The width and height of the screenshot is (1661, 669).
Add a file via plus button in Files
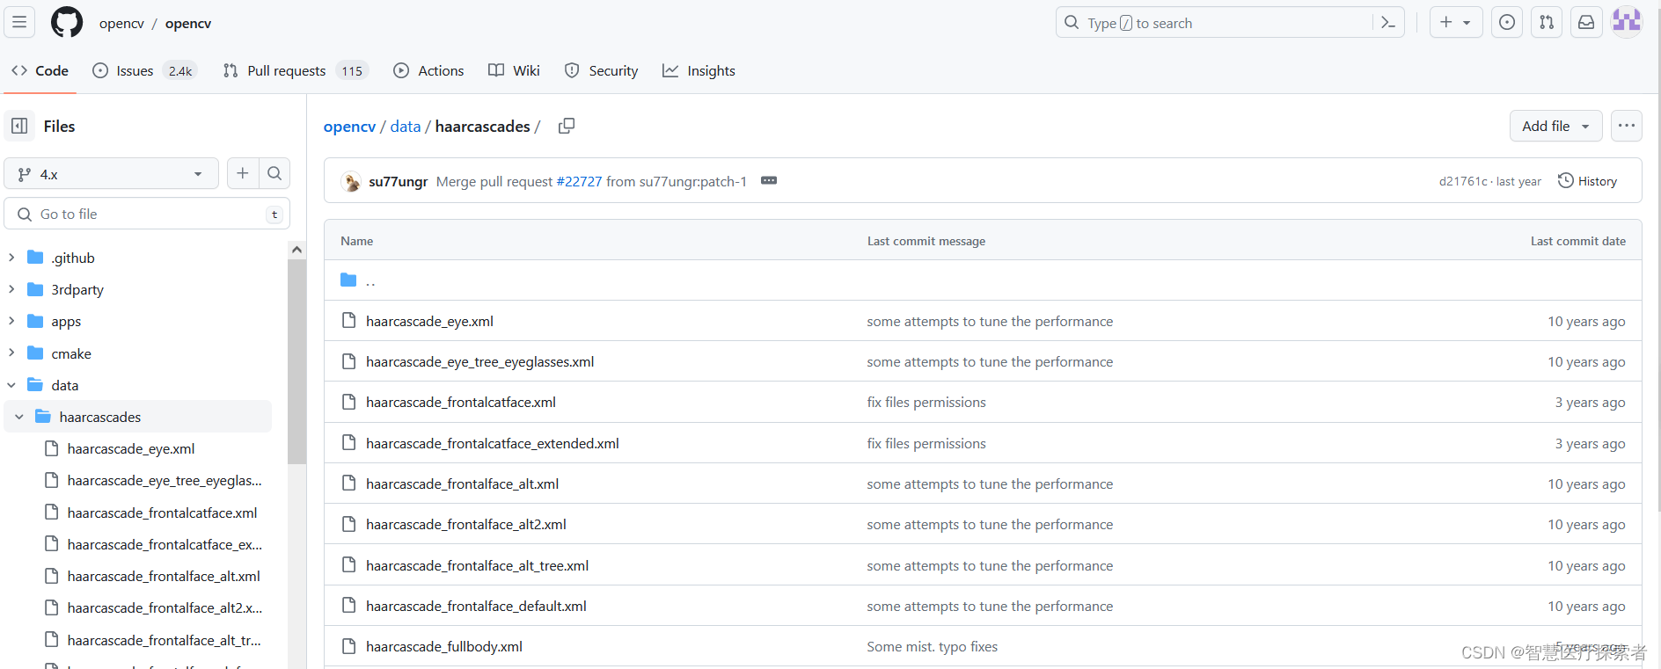243,173
